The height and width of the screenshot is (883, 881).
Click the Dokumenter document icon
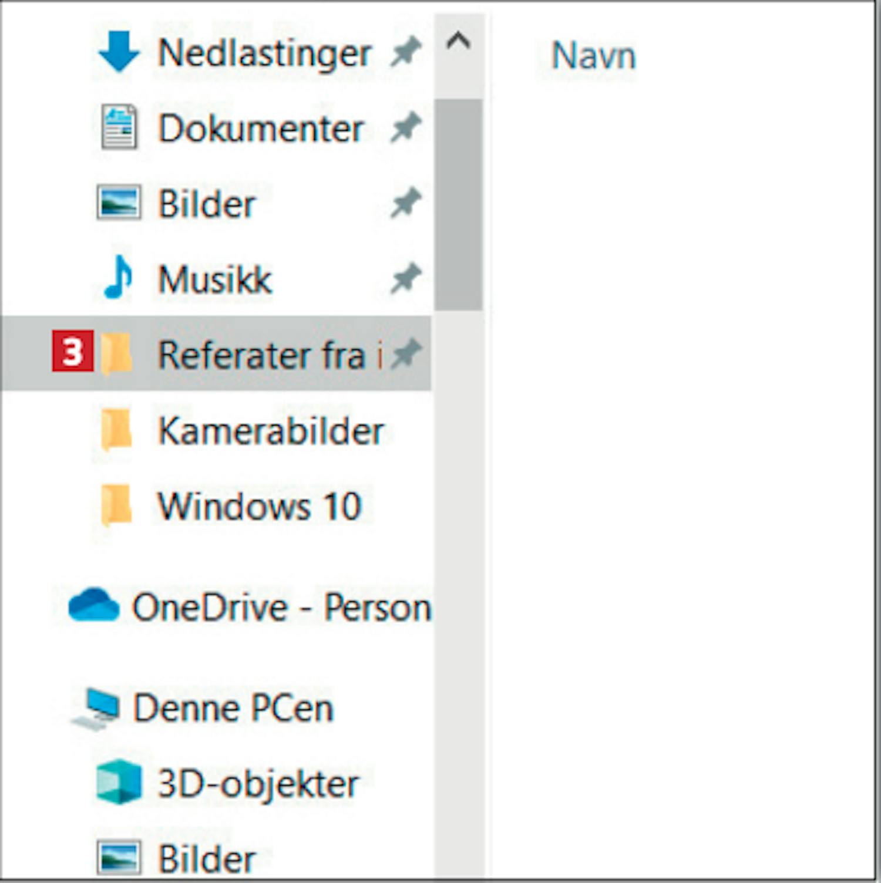click(x=119, y=127)
